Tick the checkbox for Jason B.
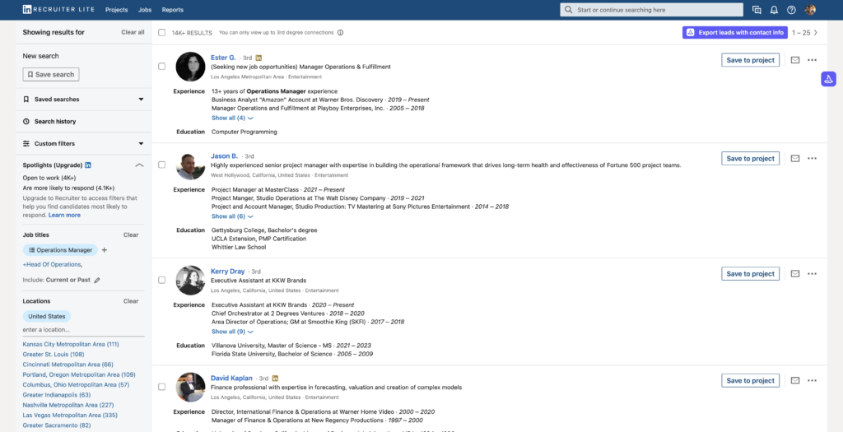Screen dimensions: 843x432 162,165
